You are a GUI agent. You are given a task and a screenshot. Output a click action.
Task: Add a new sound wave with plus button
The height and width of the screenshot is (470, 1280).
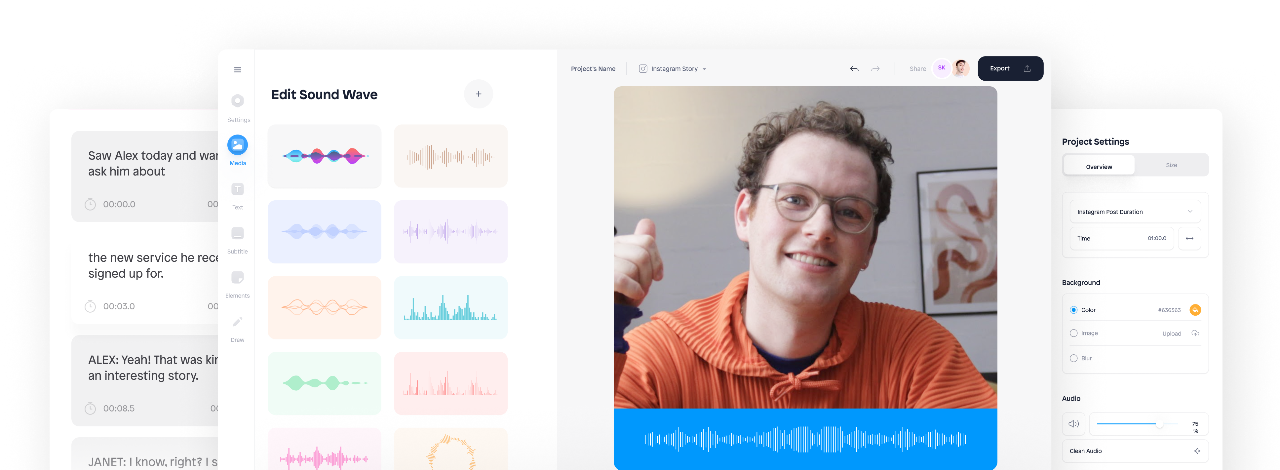click(x=478, y=94)
